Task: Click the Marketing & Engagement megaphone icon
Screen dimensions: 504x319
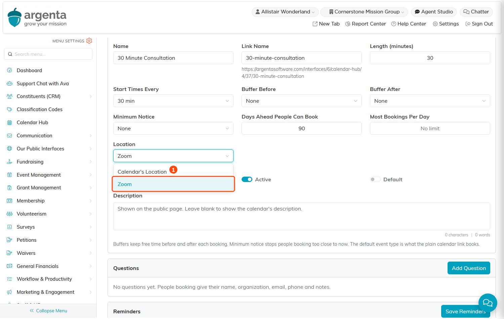Action: [9, 292]
